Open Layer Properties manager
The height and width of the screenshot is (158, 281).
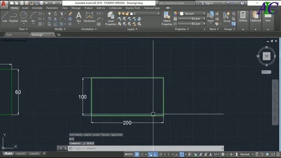click(111, 18)
